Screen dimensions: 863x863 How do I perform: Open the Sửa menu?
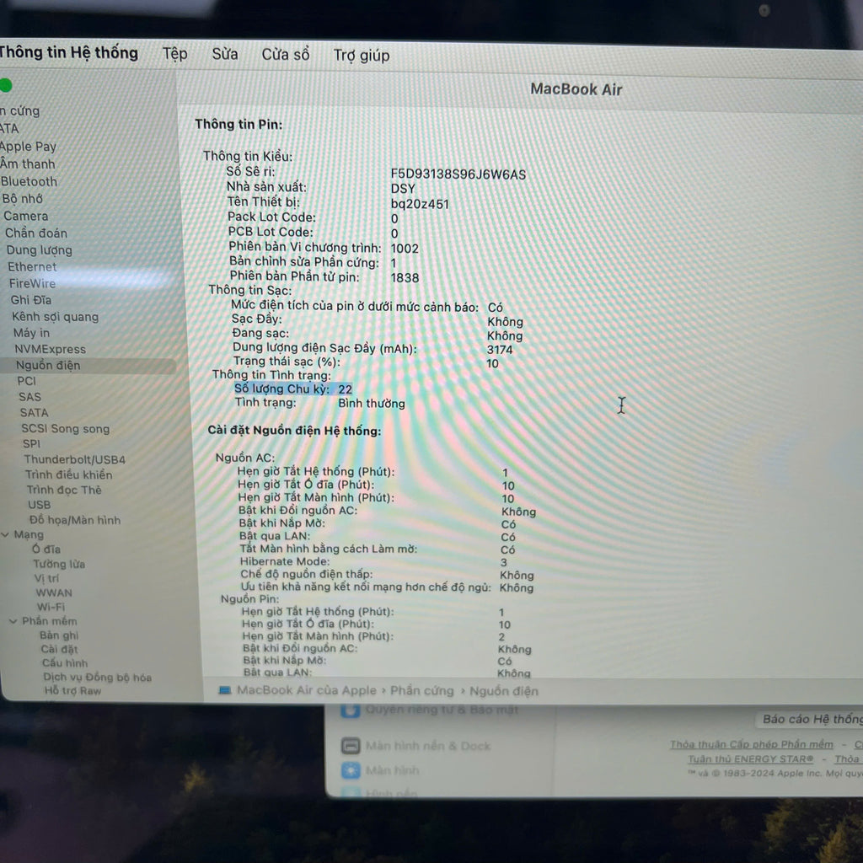[x=224, y=54]
